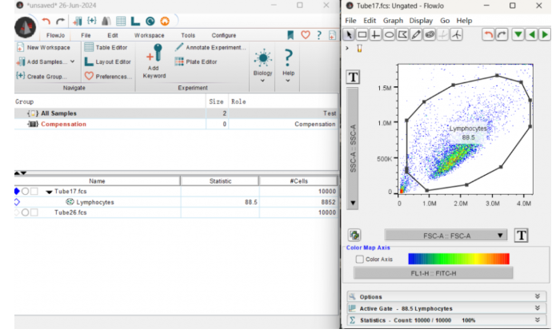Select the Compensation group row
560x333 pixels.
[177, 124]
